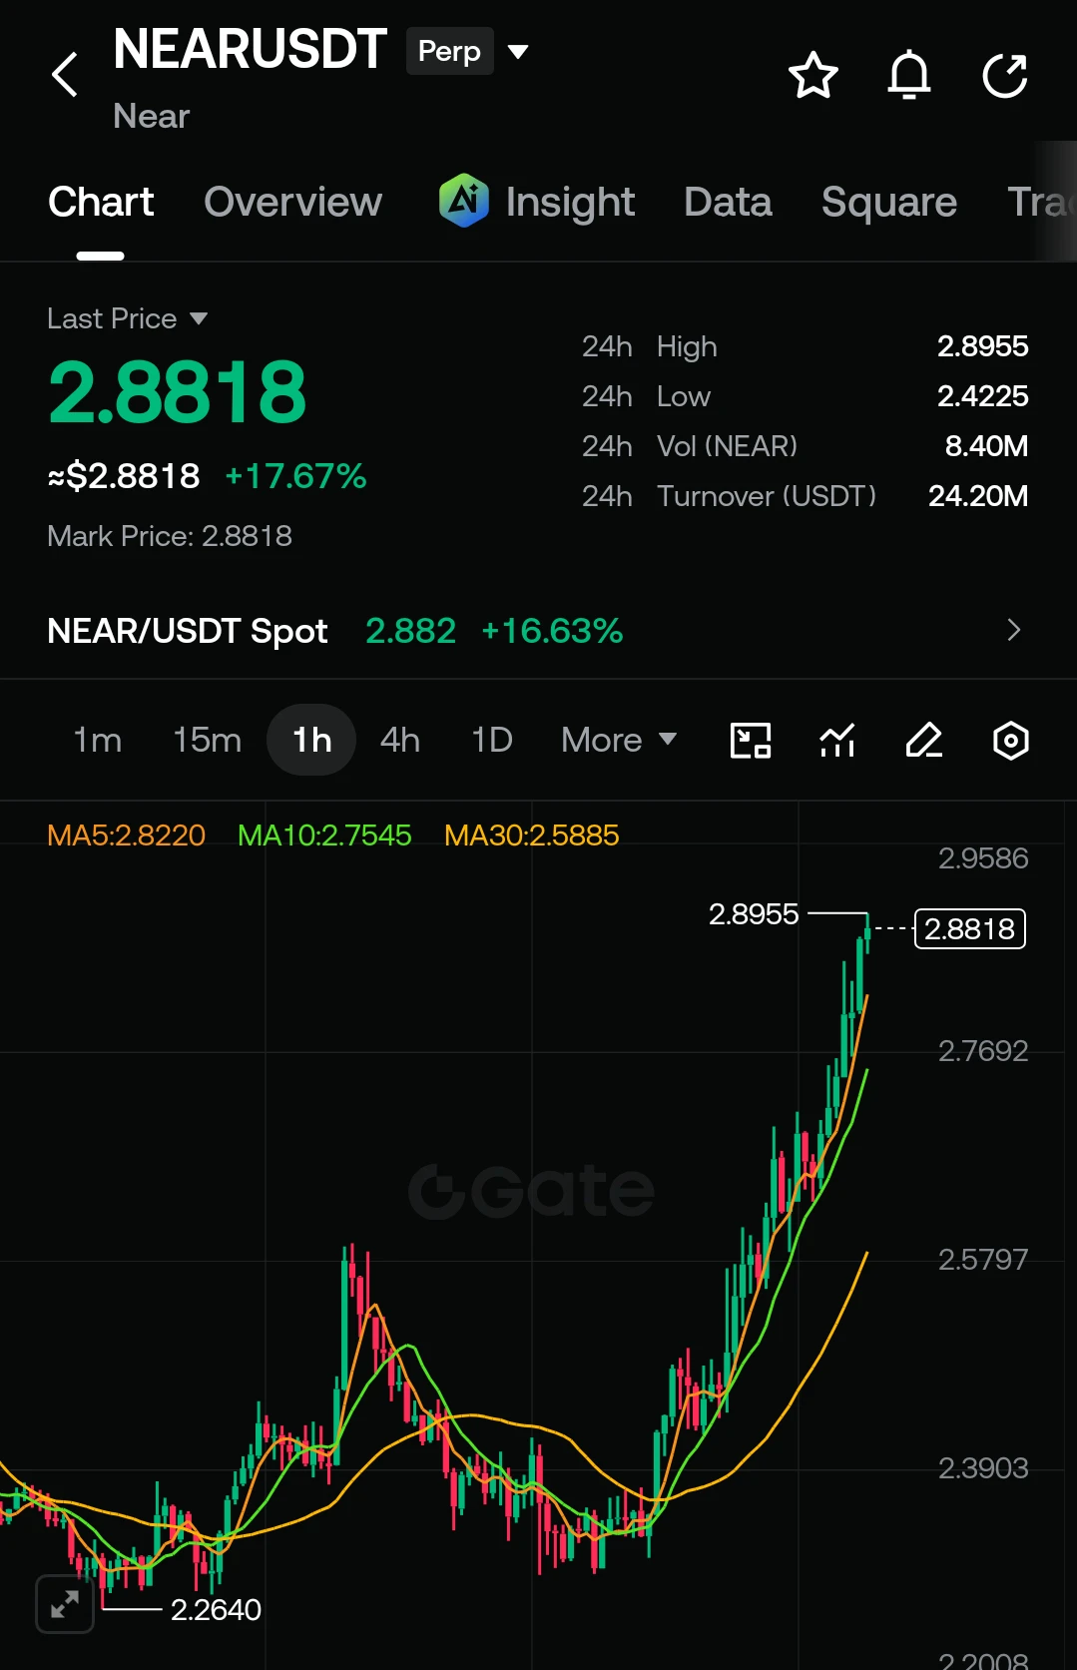This screenshot has width=1077, height=1670.
Task: Expand the Last Price dropdown
Action: tap(199, 318)
